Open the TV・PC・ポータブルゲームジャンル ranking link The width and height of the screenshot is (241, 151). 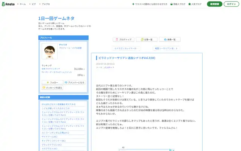tap(56, 72)
